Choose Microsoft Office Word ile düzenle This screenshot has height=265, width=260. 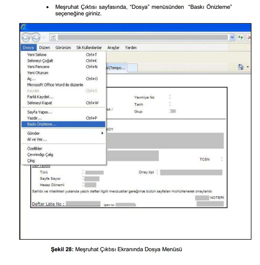click(x=63, y=85)
